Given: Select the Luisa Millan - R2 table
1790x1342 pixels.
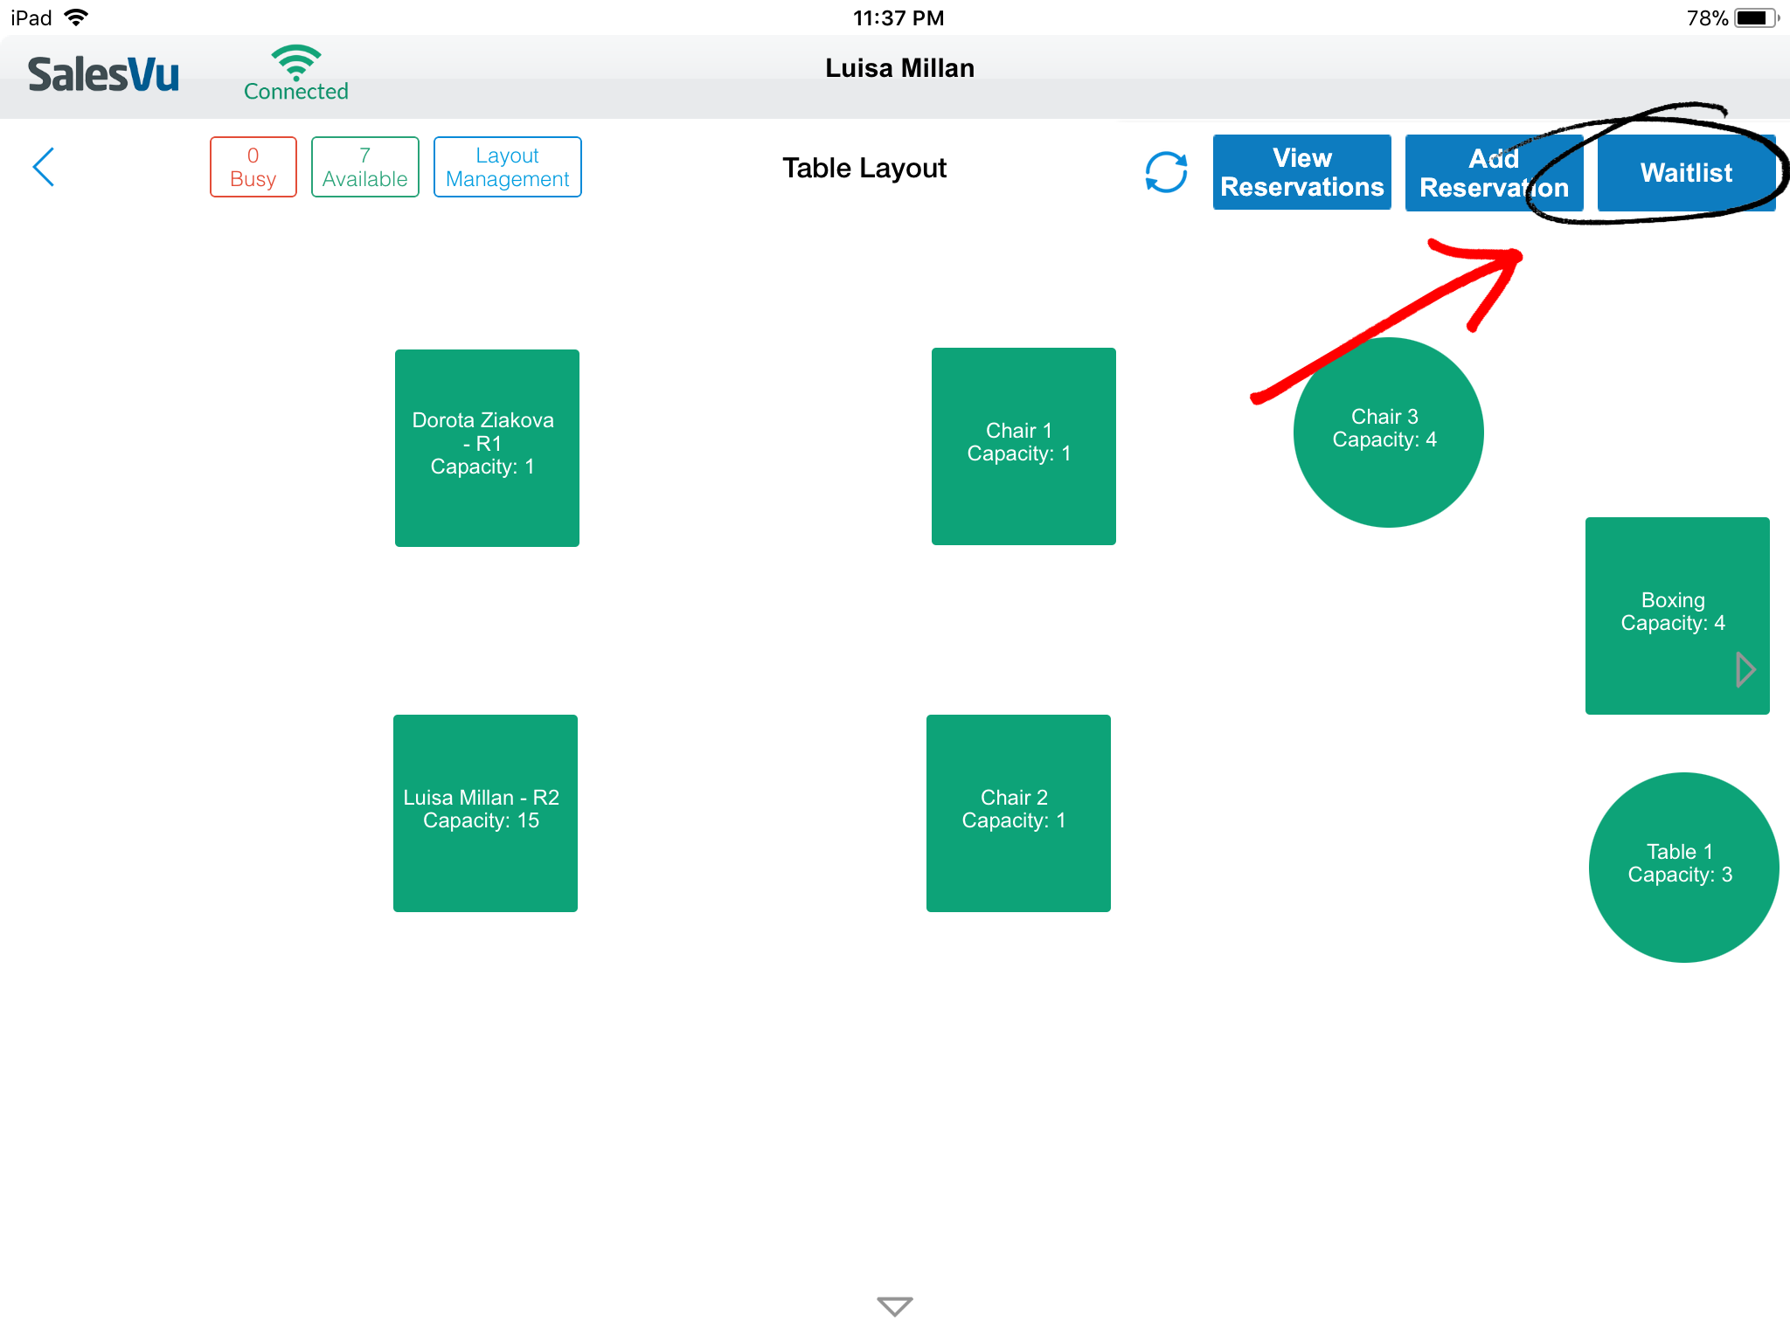Looking at the screenshot, I should [x=485, y=813].
